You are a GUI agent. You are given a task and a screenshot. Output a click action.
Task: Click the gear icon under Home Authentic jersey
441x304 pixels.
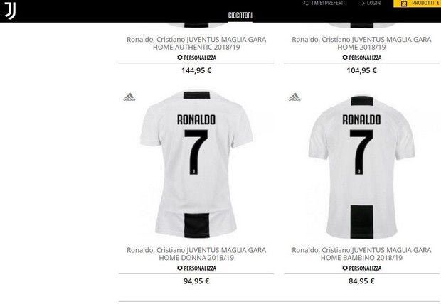click(x=180, y=58)
